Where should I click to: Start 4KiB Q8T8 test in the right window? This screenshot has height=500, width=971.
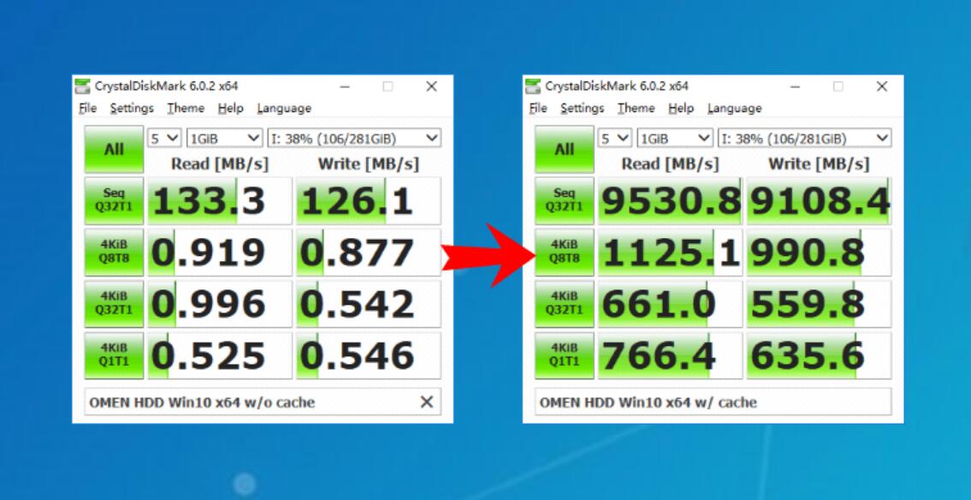coord(564,253)
